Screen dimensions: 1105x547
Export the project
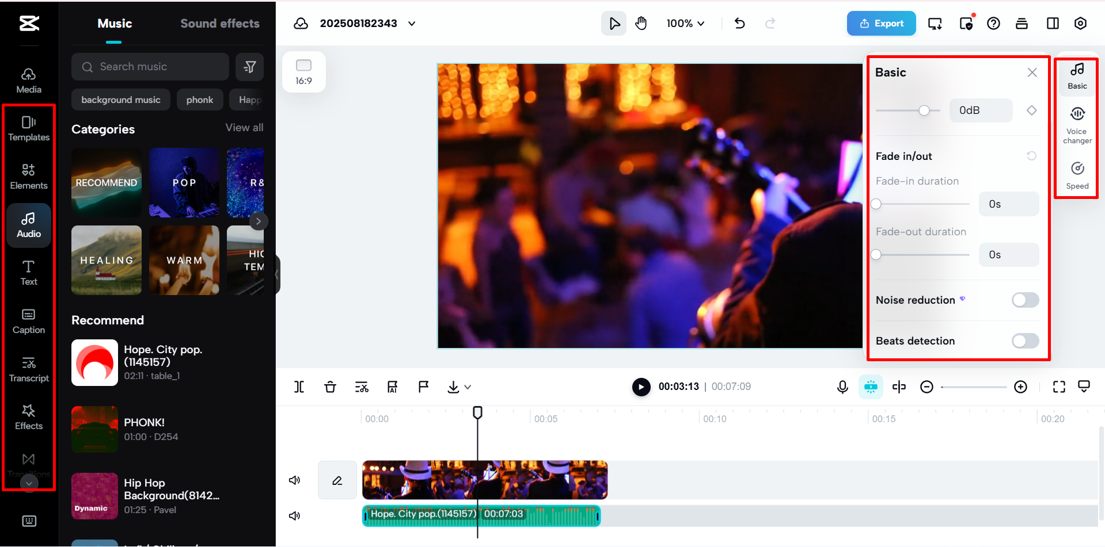881,24
